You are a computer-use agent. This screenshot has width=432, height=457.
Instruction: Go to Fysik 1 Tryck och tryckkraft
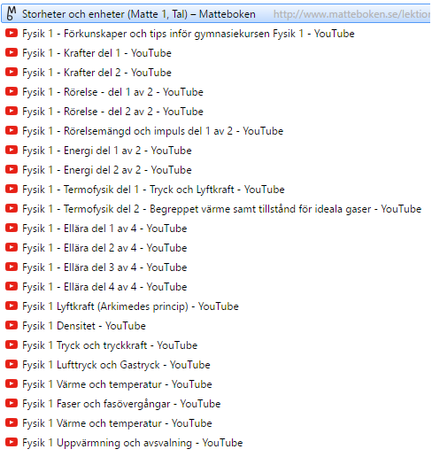click(110, 345)
